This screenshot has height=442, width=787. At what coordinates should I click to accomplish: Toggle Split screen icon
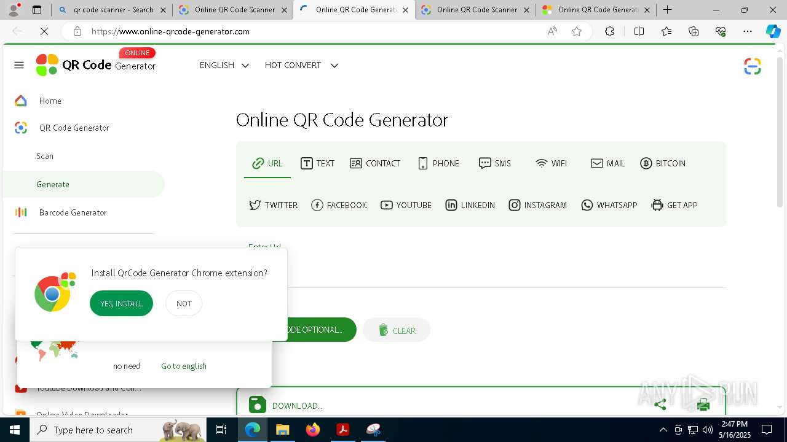(x=639, y=31)
